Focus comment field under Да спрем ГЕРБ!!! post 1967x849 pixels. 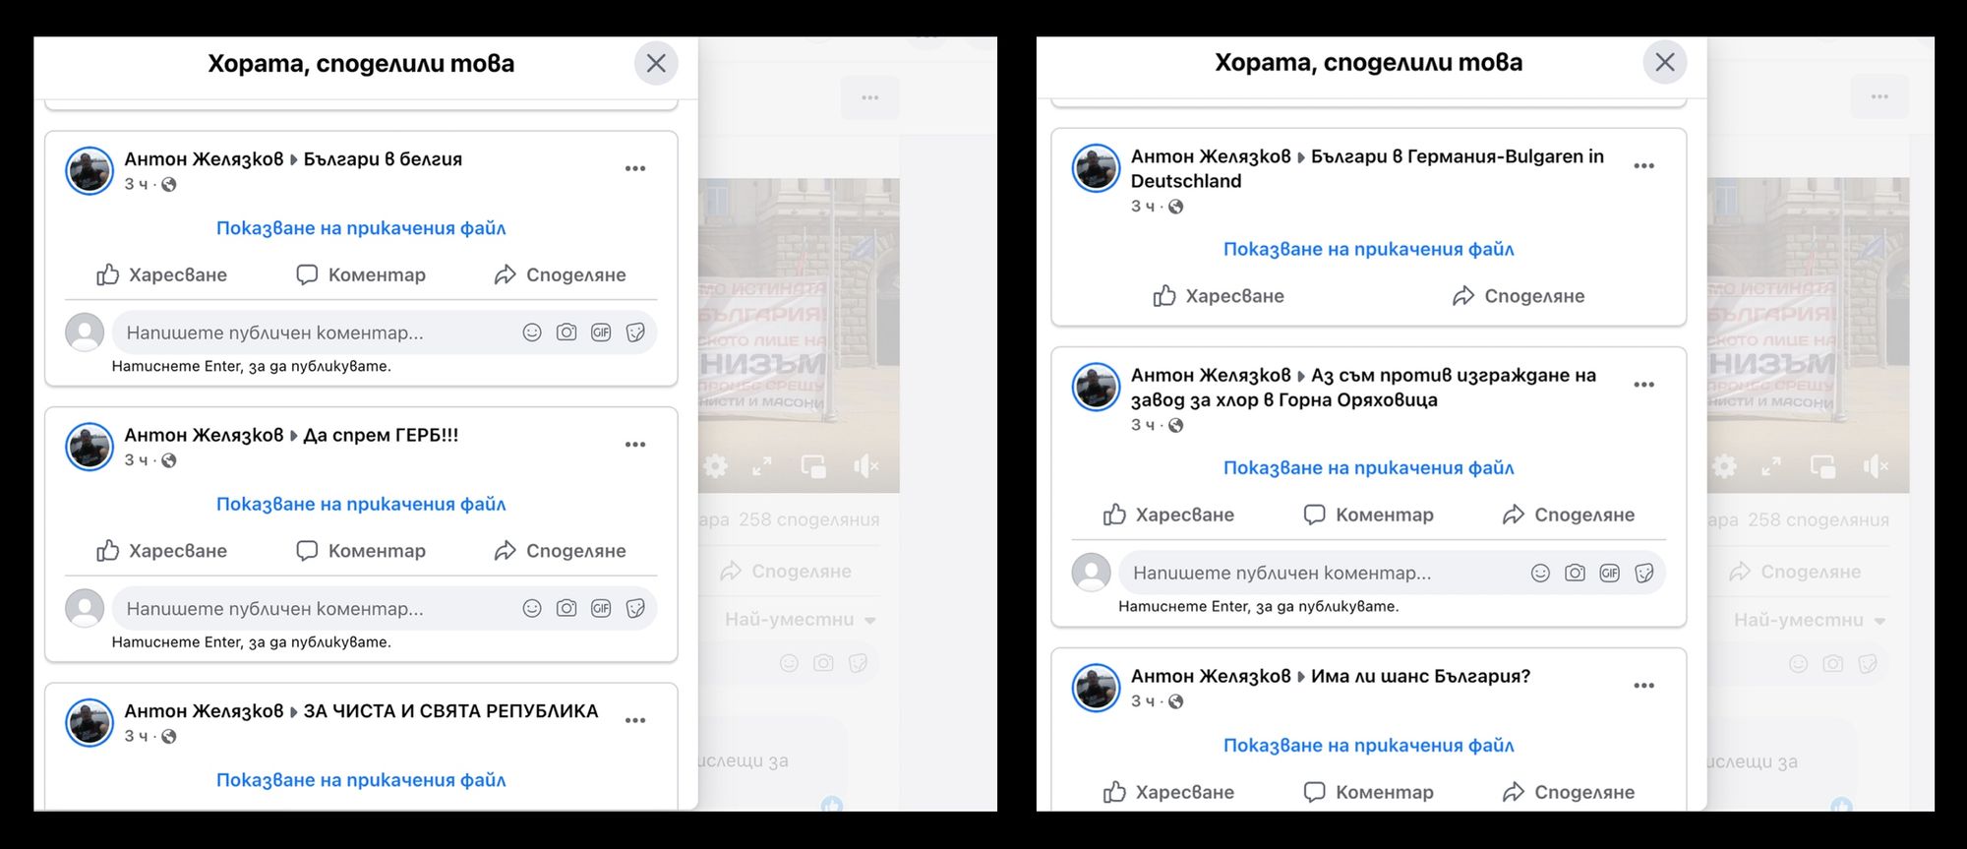(385, 609)
